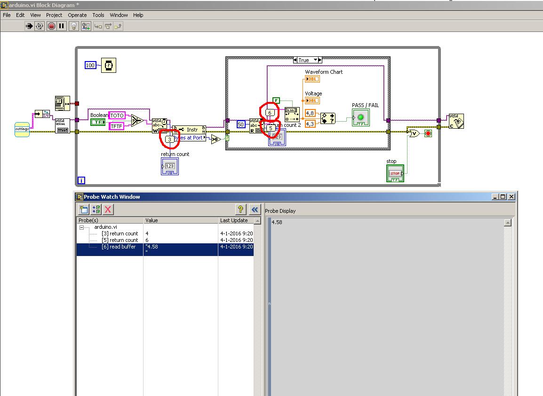Image resolution: width=543 pixels, height=396 pixels.
Task: Delete selected probe with red X icon
Action: click(108, 210)
